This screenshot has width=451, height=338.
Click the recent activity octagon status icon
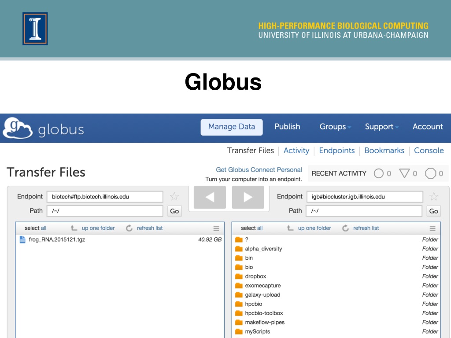[431, 173]
